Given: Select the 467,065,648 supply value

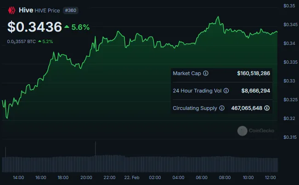Looking at the screenshot, I should [x=247, y=108].
